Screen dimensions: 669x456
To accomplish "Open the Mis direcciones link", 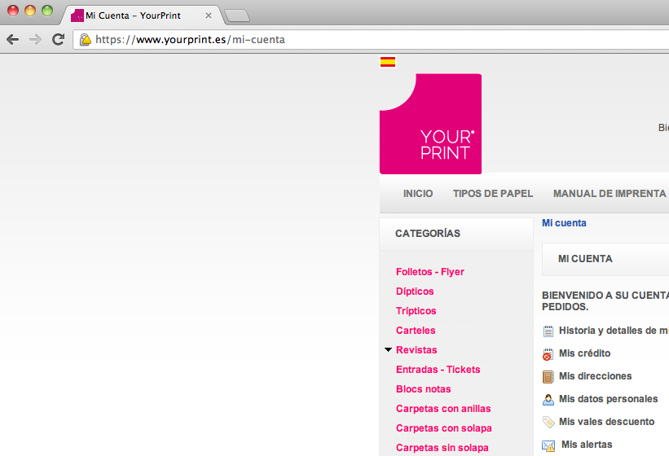I will click(x=595, y=376).
